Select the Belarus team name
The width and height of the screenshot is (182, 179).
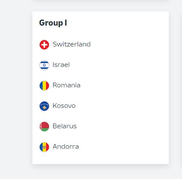(65, 126)
